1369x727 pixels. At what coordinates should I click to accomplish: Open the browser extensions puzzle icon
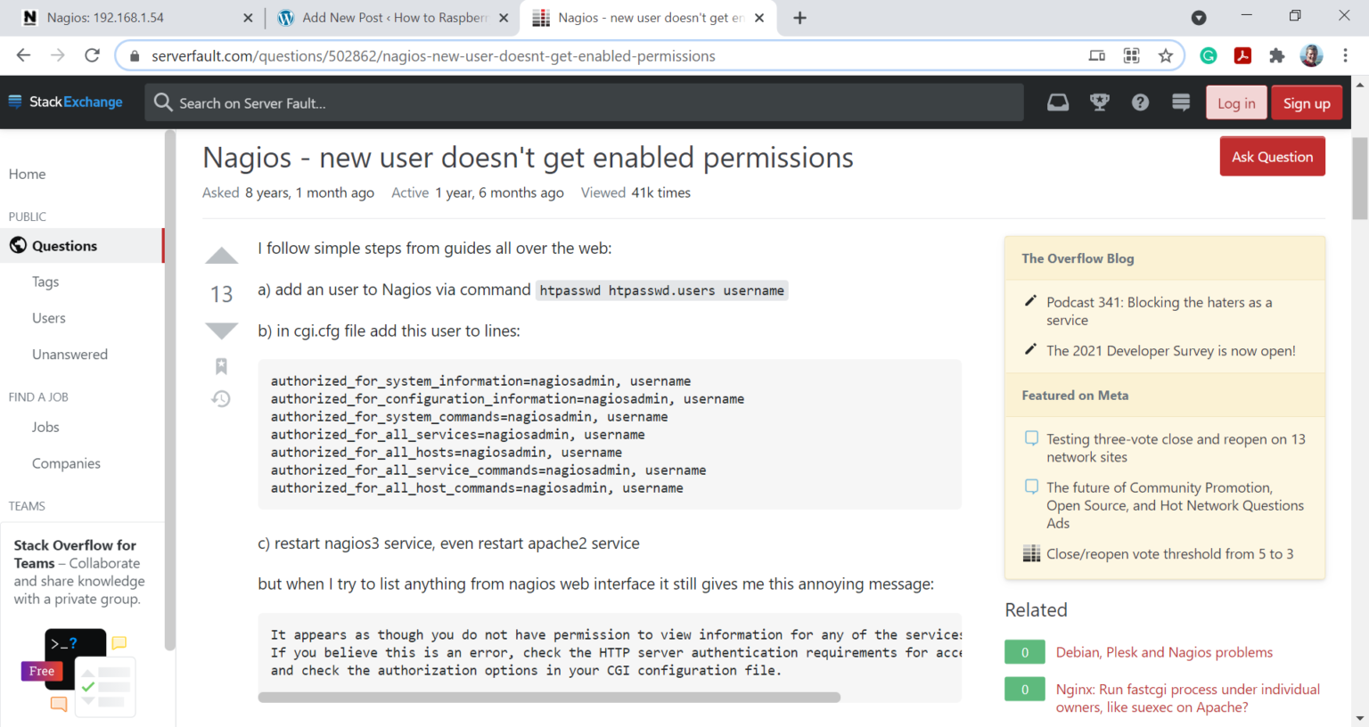click(x=1276, y=56)
